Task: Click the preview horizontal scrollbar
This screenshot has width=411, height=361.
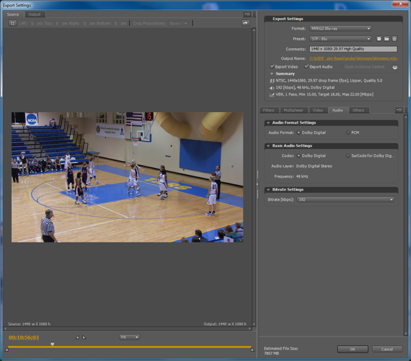Action: point(127,329)
